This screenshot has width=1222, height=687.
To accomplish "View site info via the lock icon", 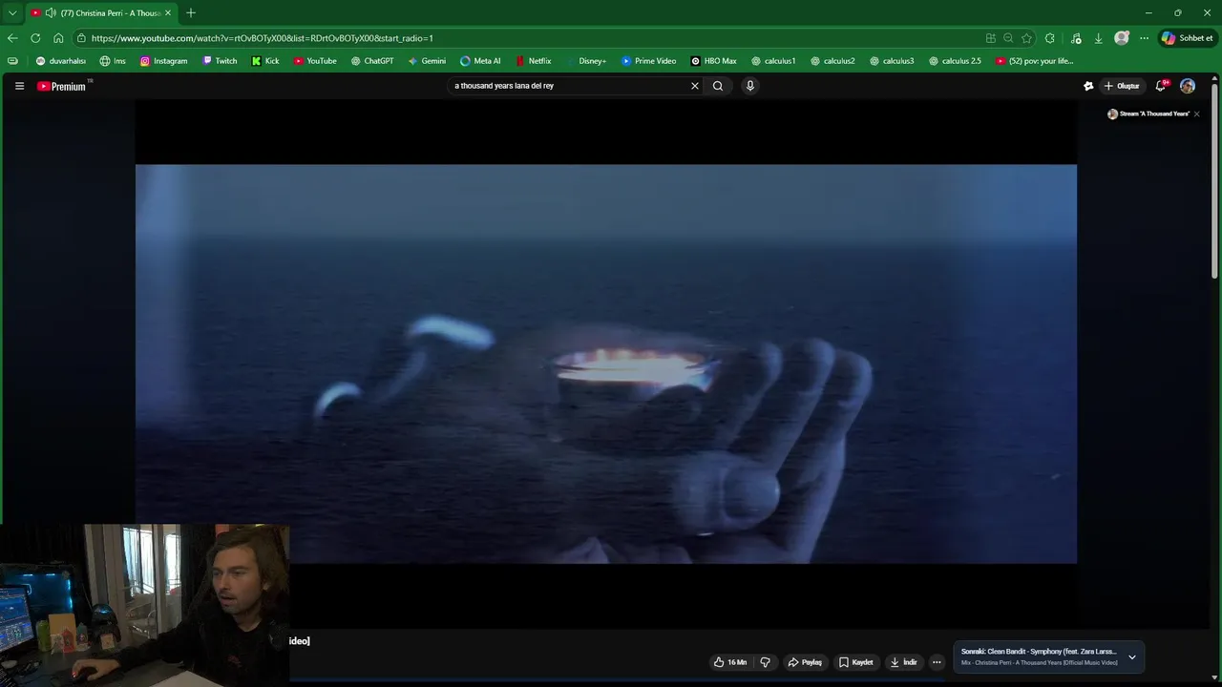I will (82, 38).
